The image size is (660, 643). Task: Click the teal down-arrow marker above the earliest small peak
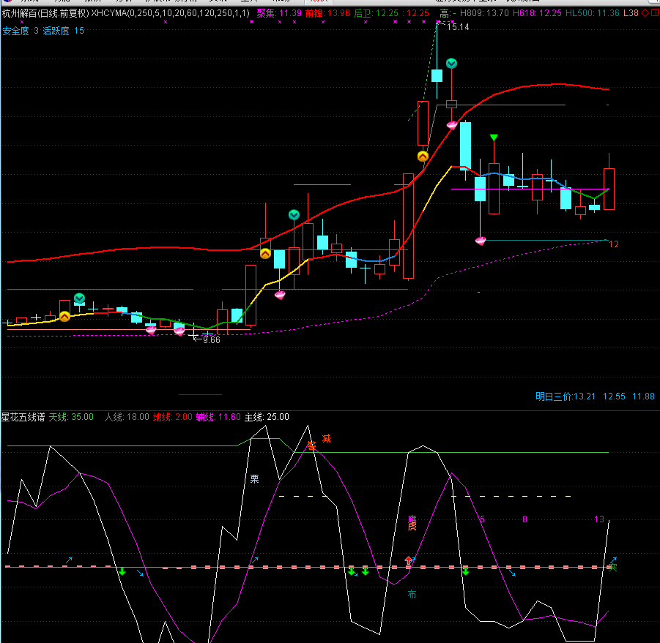point(79,298)
